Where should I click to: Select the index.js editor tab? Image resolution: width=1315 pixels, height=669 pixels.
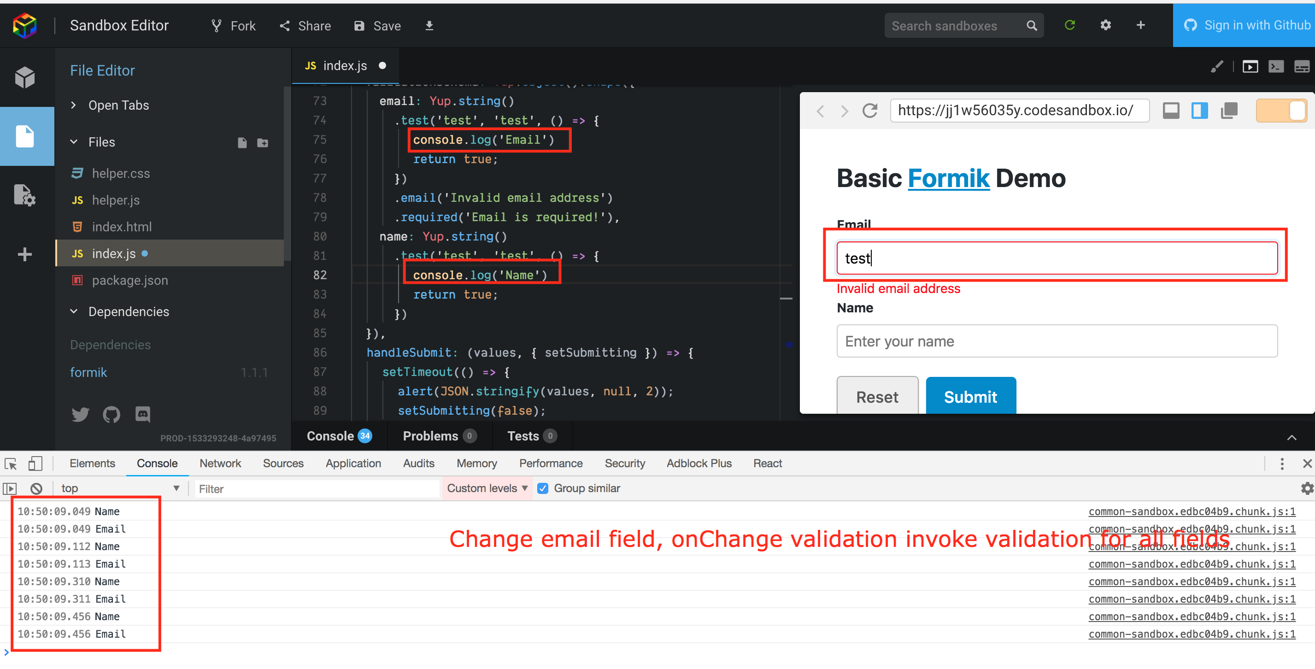coord(345,66)
